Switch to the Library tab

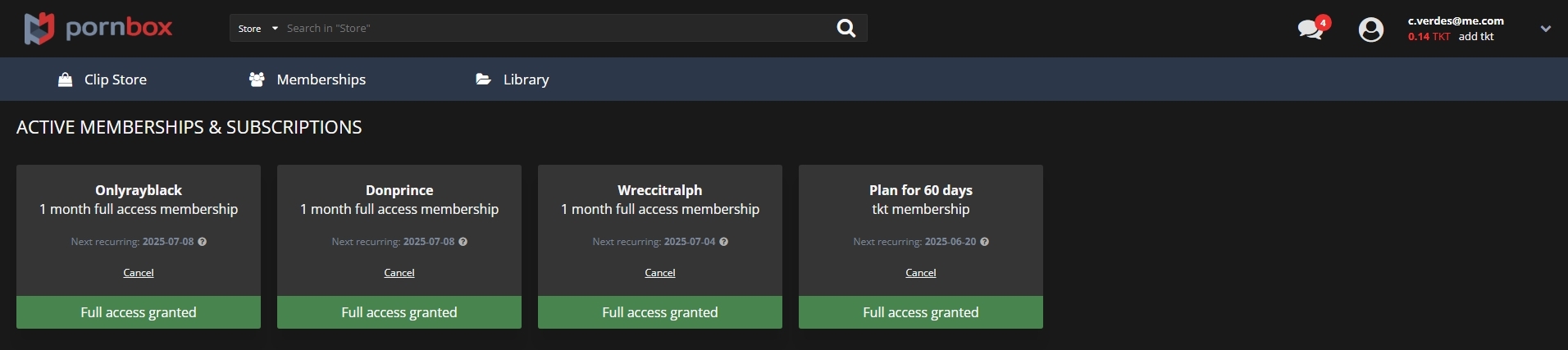tap(513, 80)
